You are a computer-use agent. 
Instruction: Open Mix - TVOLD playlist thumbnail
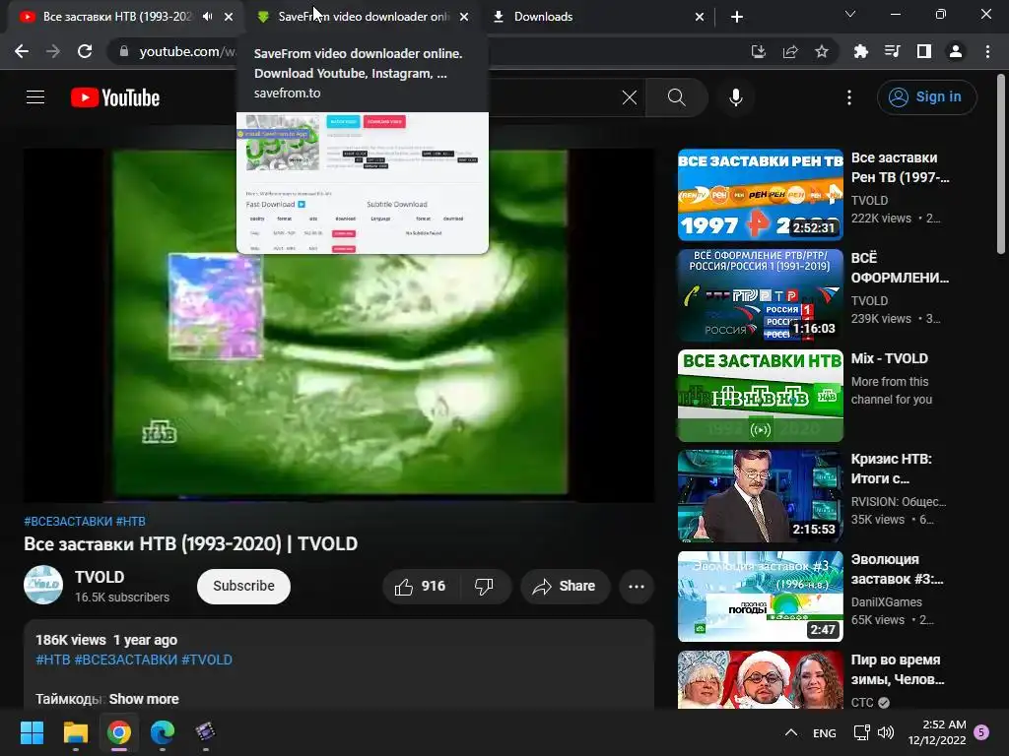[760, 396]
